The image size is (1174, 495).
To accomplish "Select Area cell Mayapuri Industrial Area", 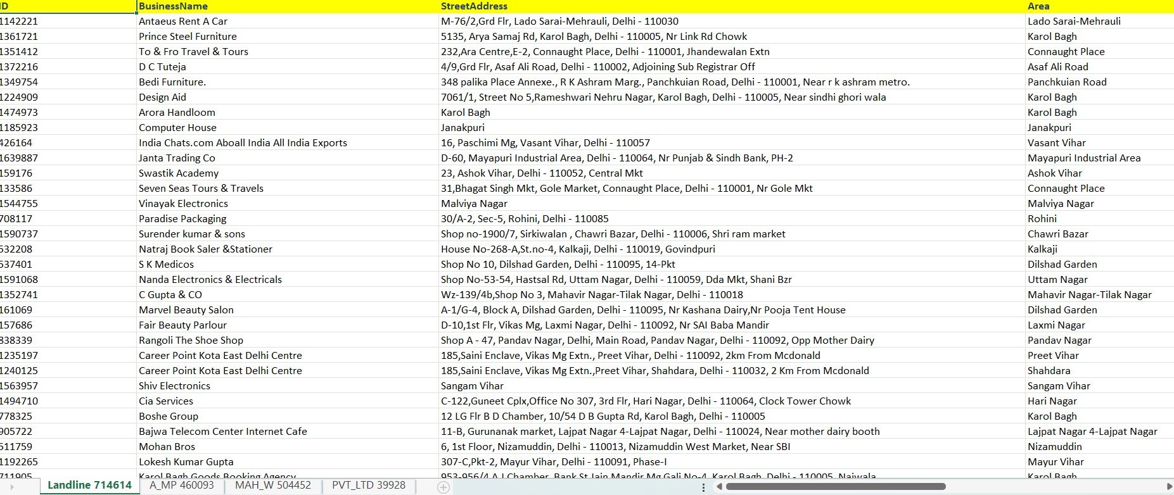I will pos(1099,158).
